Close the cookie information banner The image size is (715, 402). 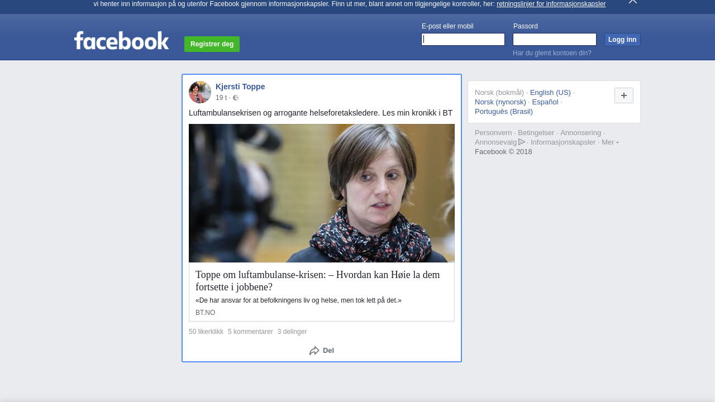pyautogui.click(x=633, y=2)
